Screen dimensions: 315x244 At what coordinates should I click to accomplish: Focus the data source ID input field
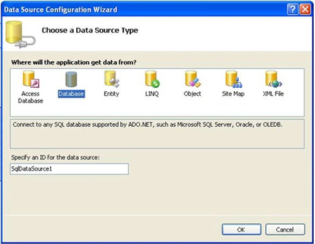coord(69,169)
